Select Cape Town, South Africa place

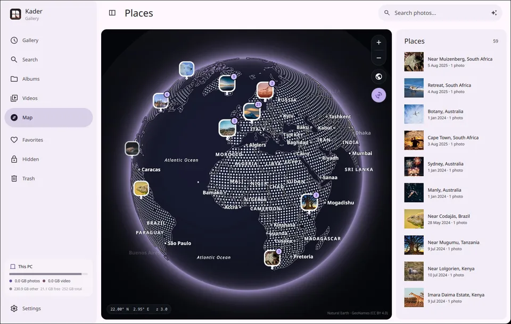(451, 140)
